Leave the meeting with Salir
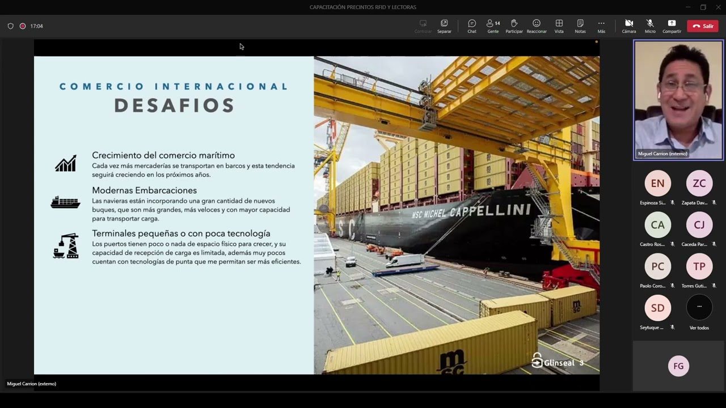Image resolution: width=726 pixels, height=408 pixels. [x=703, y=26]
